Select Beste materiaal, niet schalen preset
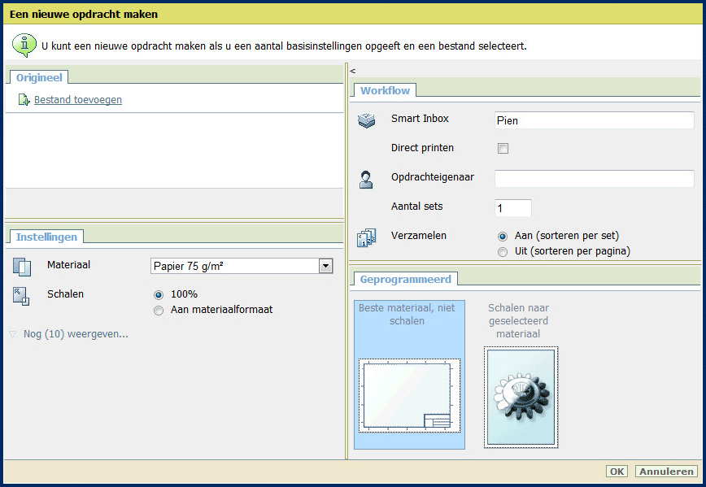The image size is (706, 487). tap(410, 375)
